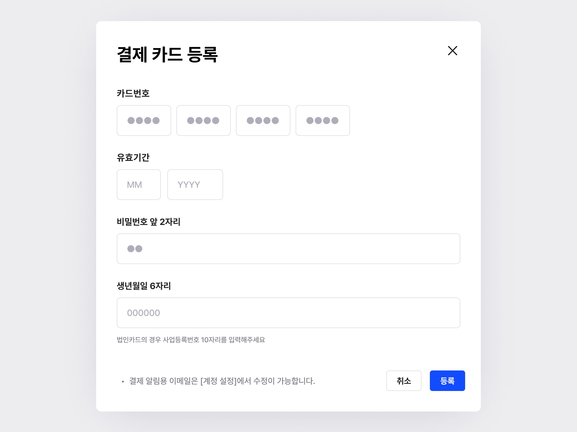Focus the fourth card number box

coord(322,120)
